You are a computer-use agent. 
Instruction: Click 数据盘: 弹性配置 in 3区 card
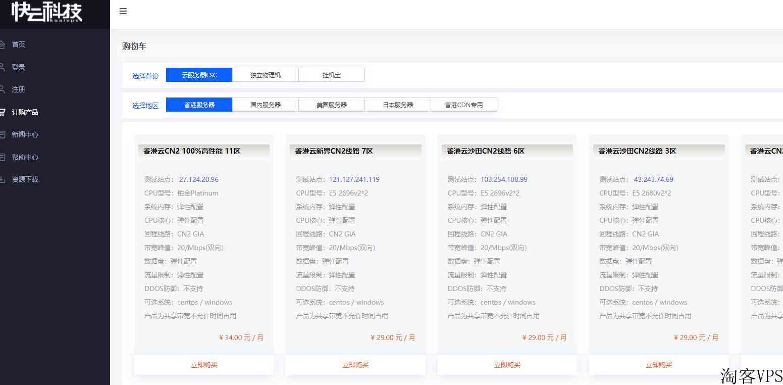[x=625, y=261]
